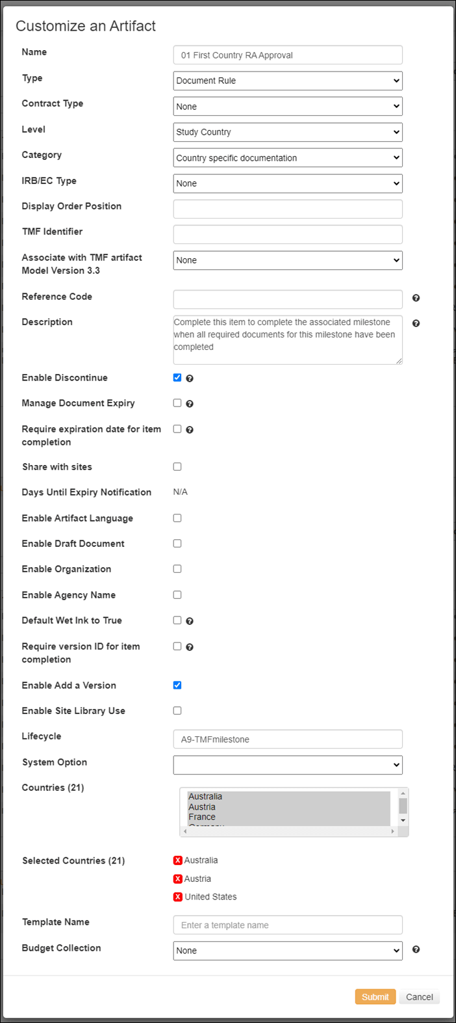Show help for Default Wet Ink to True
456x1023 pixels.
[x=189, y=620]
